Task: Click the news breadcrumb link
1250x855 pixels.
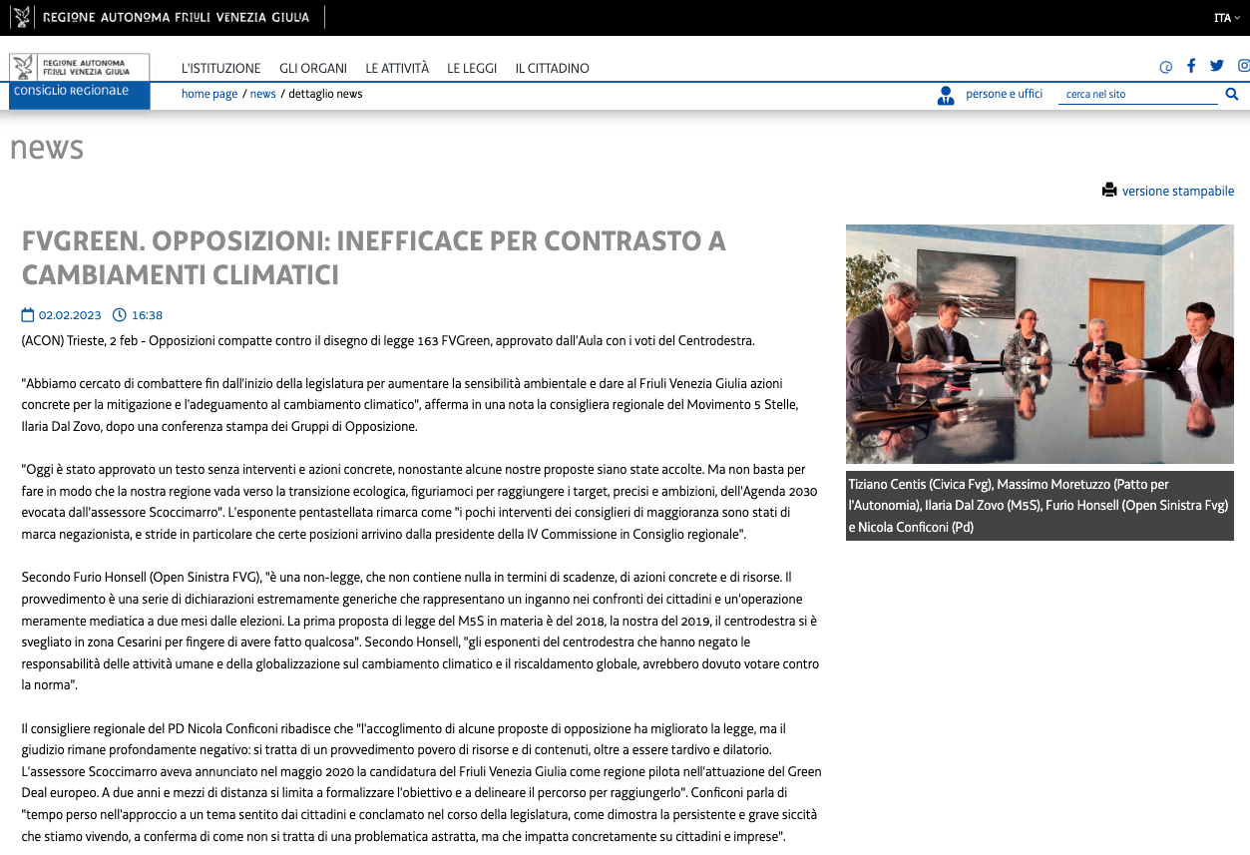Action: click(x=262, y=94)
